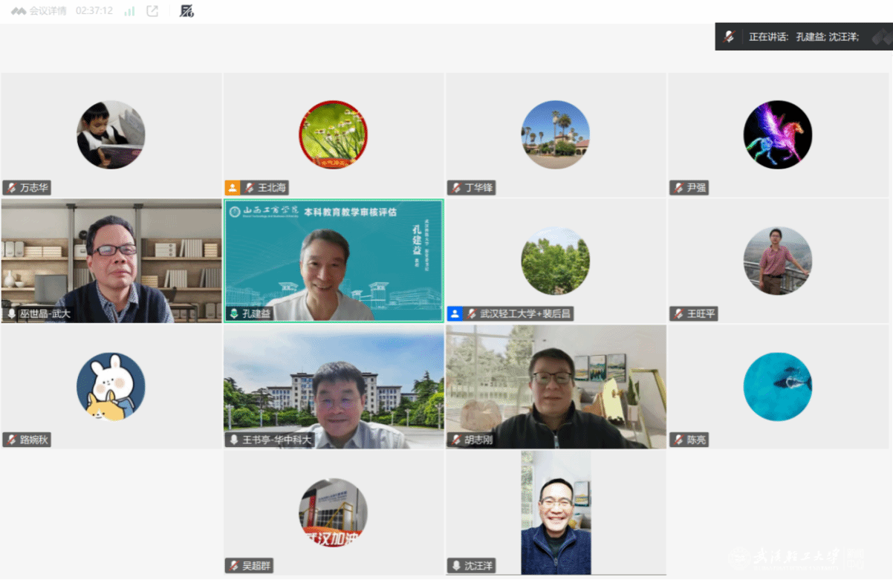893x580 pixels.
Task: Select 路婉秋's cartoon rabbit avatar
Action: pyautogui.click(x=111, y=387)
